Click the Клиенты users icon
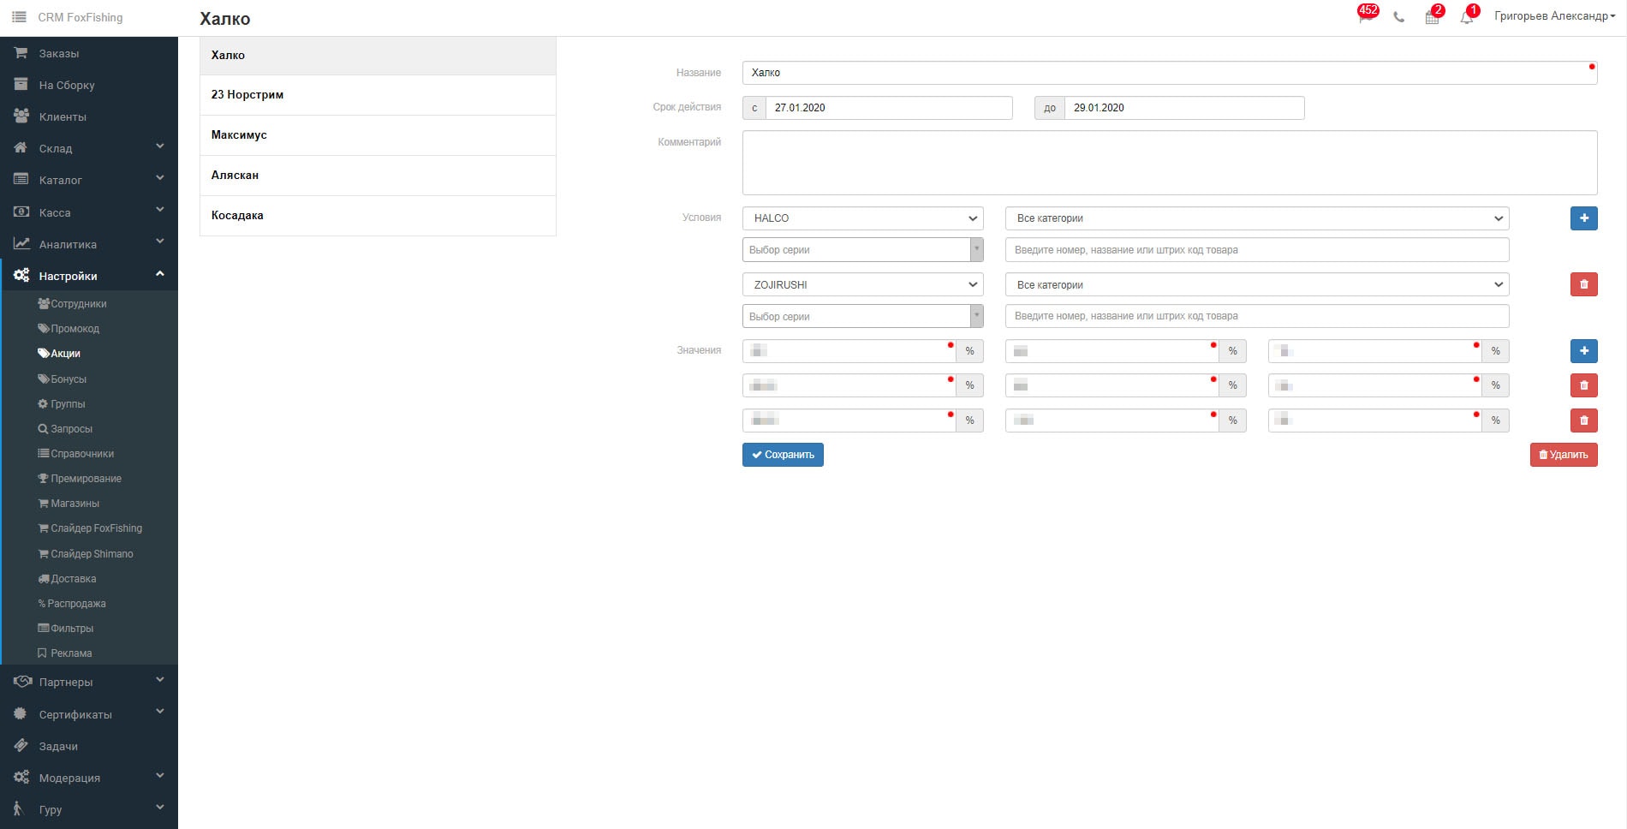 (21, 116)
